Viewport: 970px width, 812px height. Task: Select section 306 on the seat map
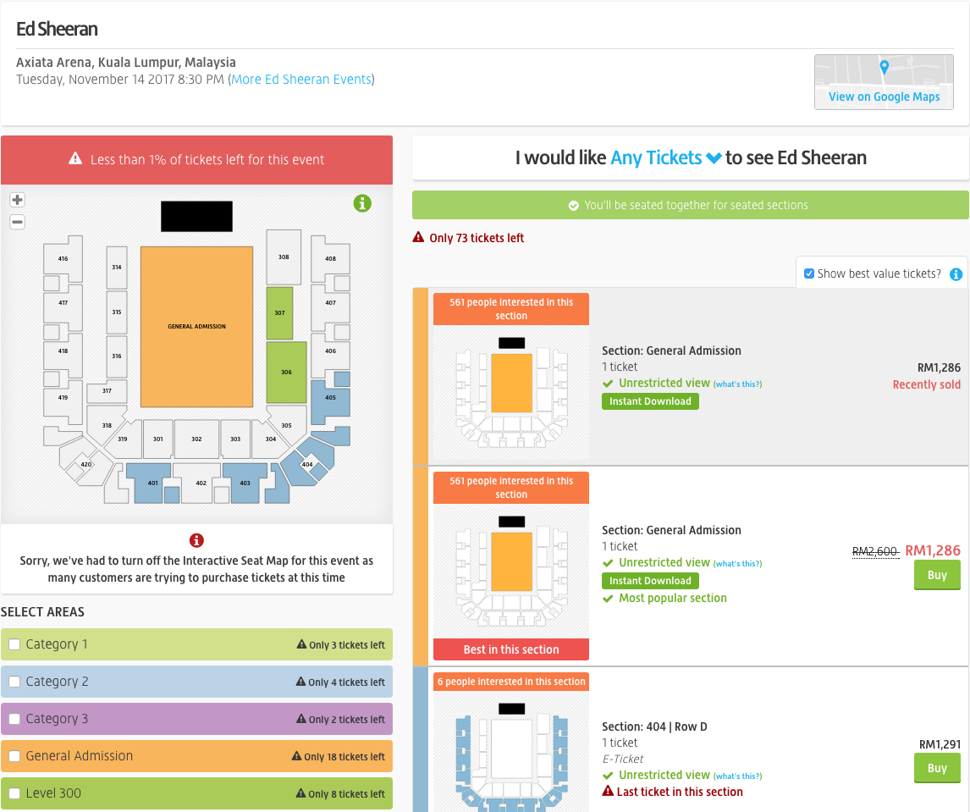click(286, 373)
